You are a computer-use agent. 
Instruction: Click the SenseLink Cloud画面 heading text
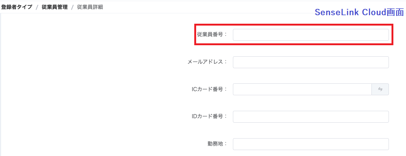359,12
